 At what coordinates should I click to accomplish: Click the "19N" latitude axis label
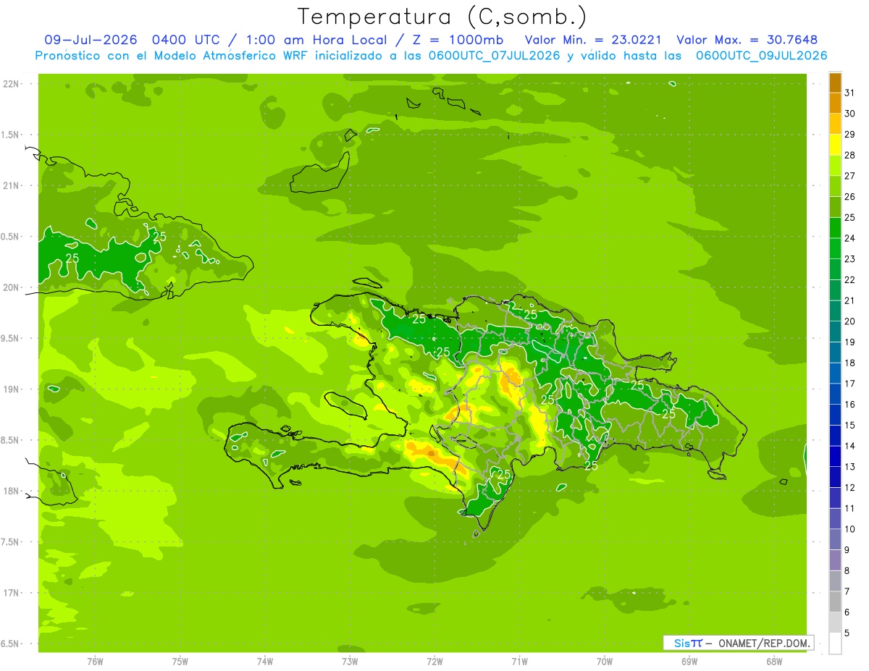pos(12,389)
